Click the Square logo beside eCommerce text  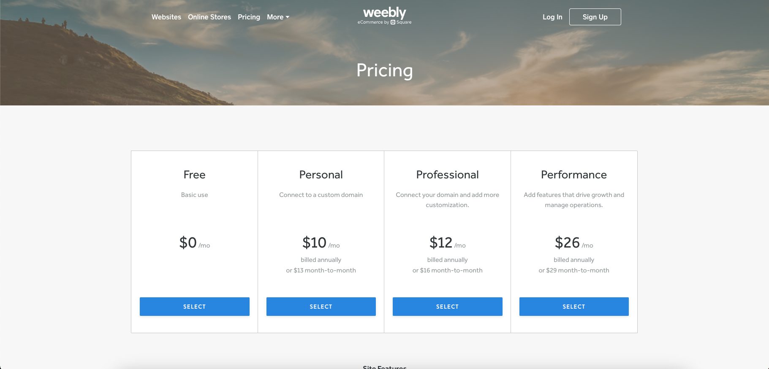394,22
